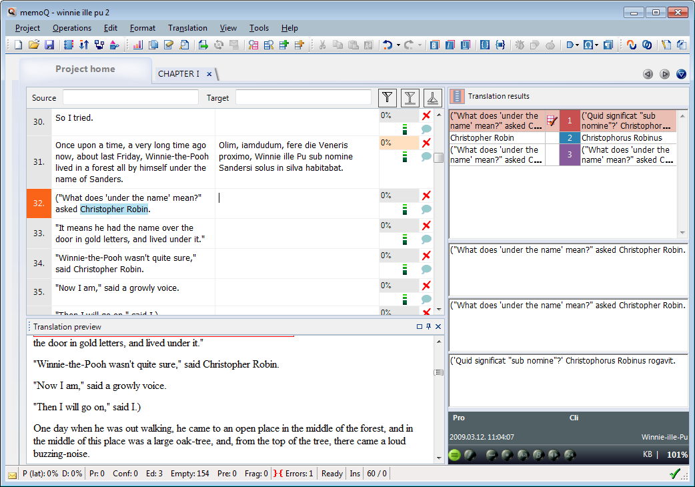This screenshot has width=695, height=487.
Task: Click the filled braces tag icon
Action: tap(500, 45)
